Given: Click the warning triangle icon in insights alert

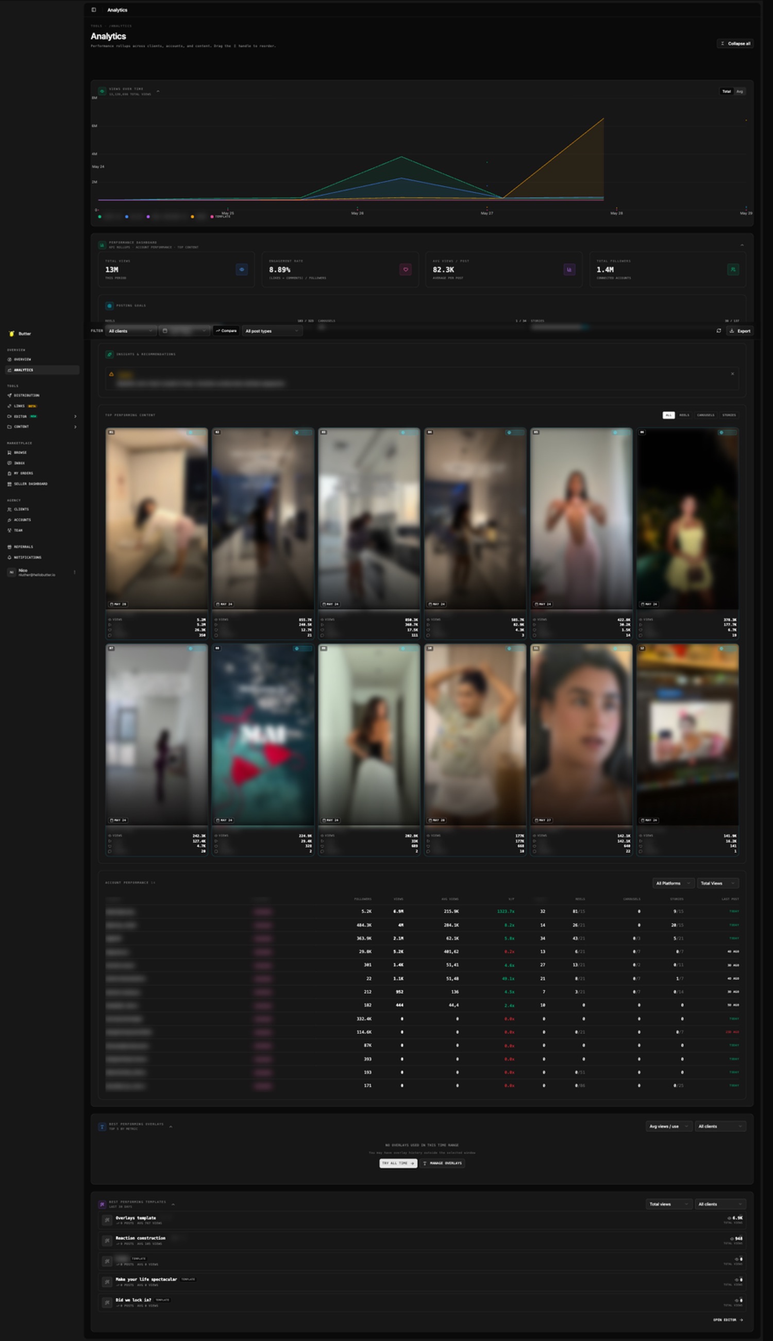Looking at the screenshot, I should click(x=111, y=374).
